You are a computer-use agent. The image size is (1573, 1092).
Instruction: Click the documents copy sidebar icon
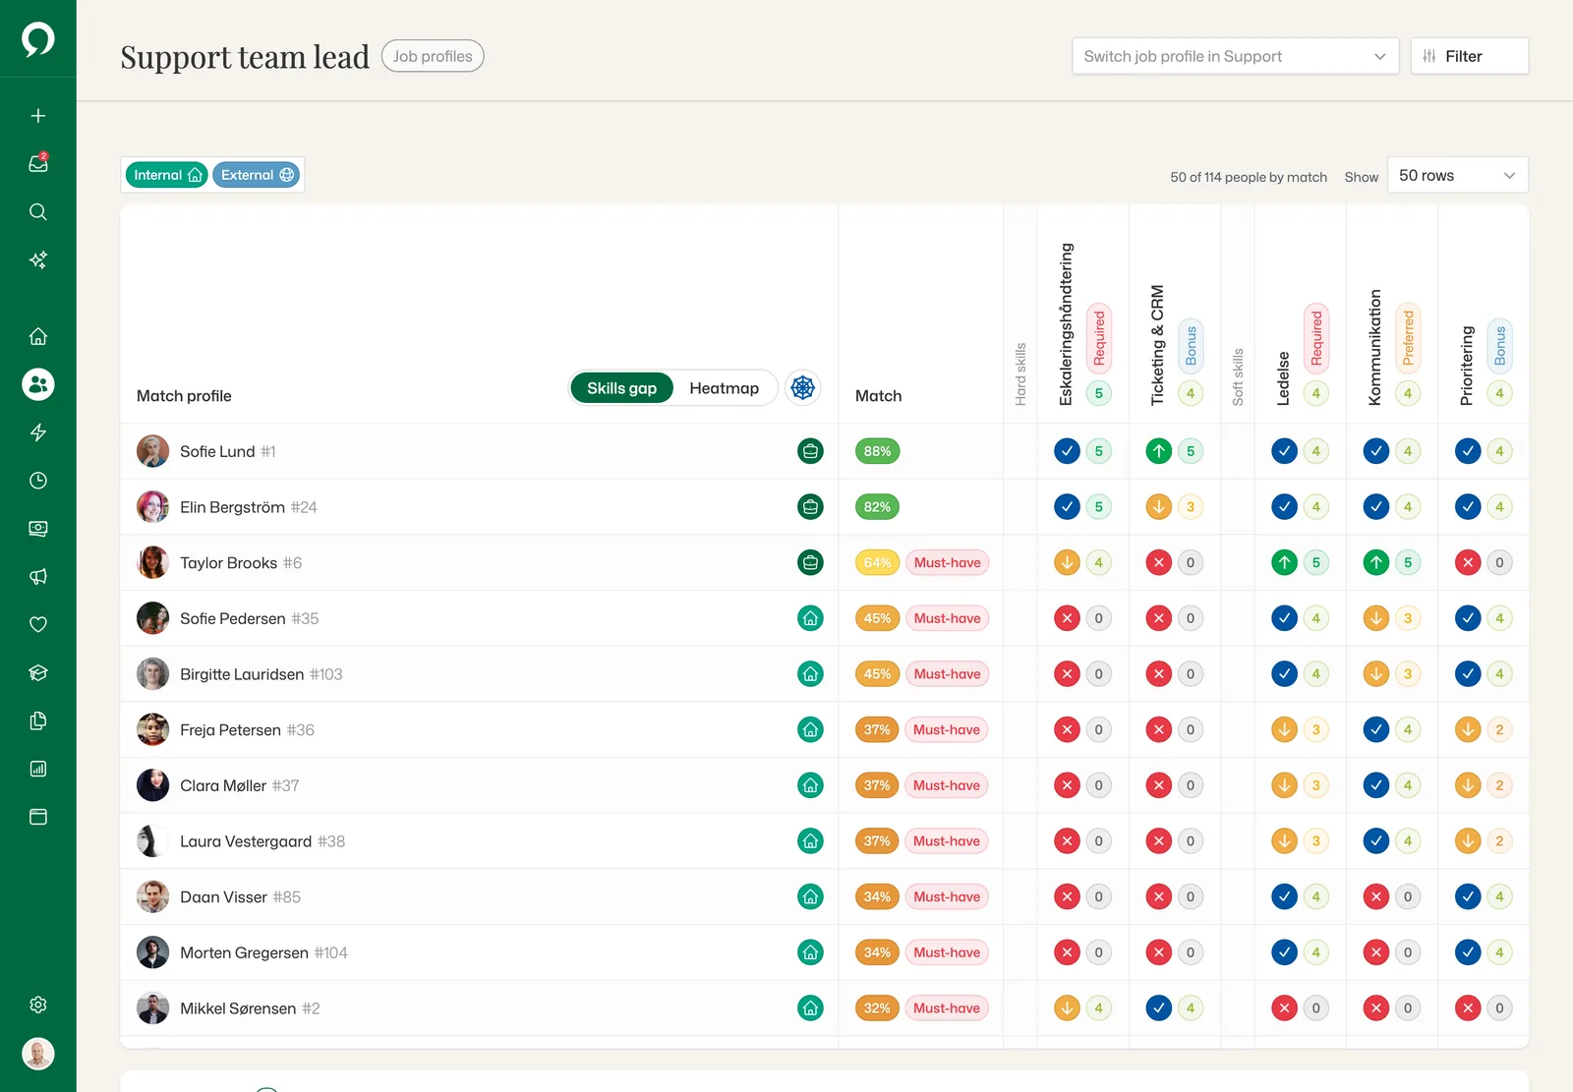pyautogui.click(x=38, y=720)
